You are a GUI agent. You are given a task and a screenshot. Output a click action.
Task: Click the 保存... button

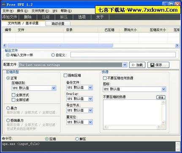(158, 65)
